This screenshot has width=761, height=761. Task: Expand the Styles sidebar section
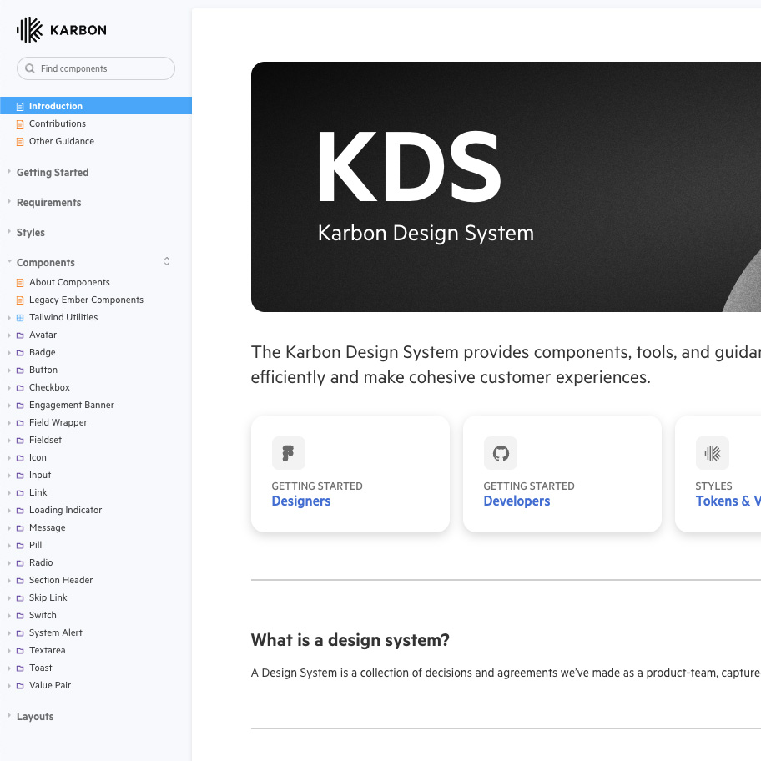[31, 233]
